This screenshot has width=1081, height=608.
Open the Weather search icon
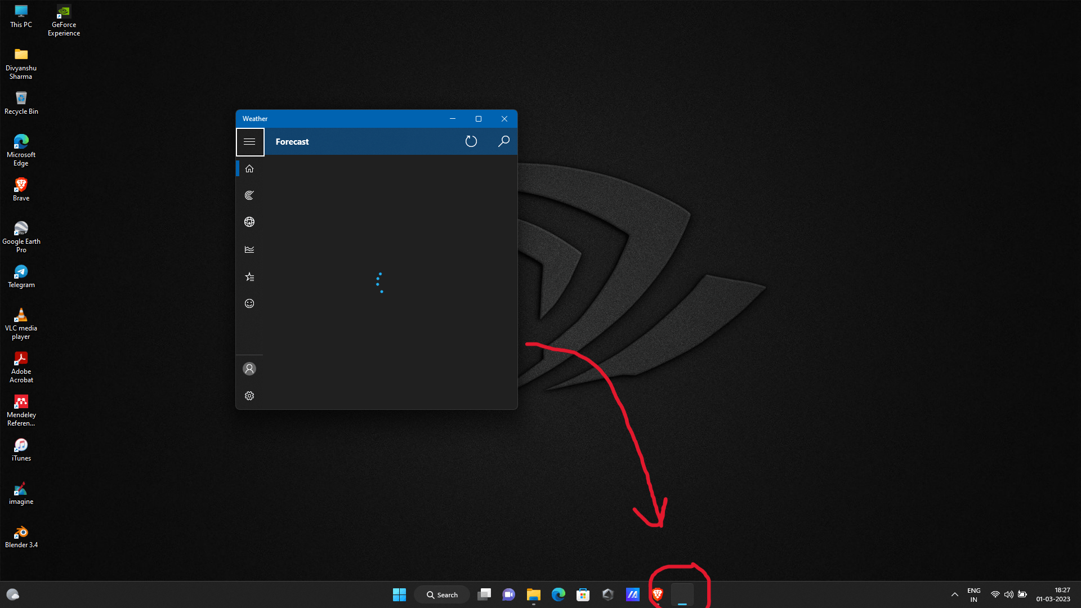click(x=504, y=142)
